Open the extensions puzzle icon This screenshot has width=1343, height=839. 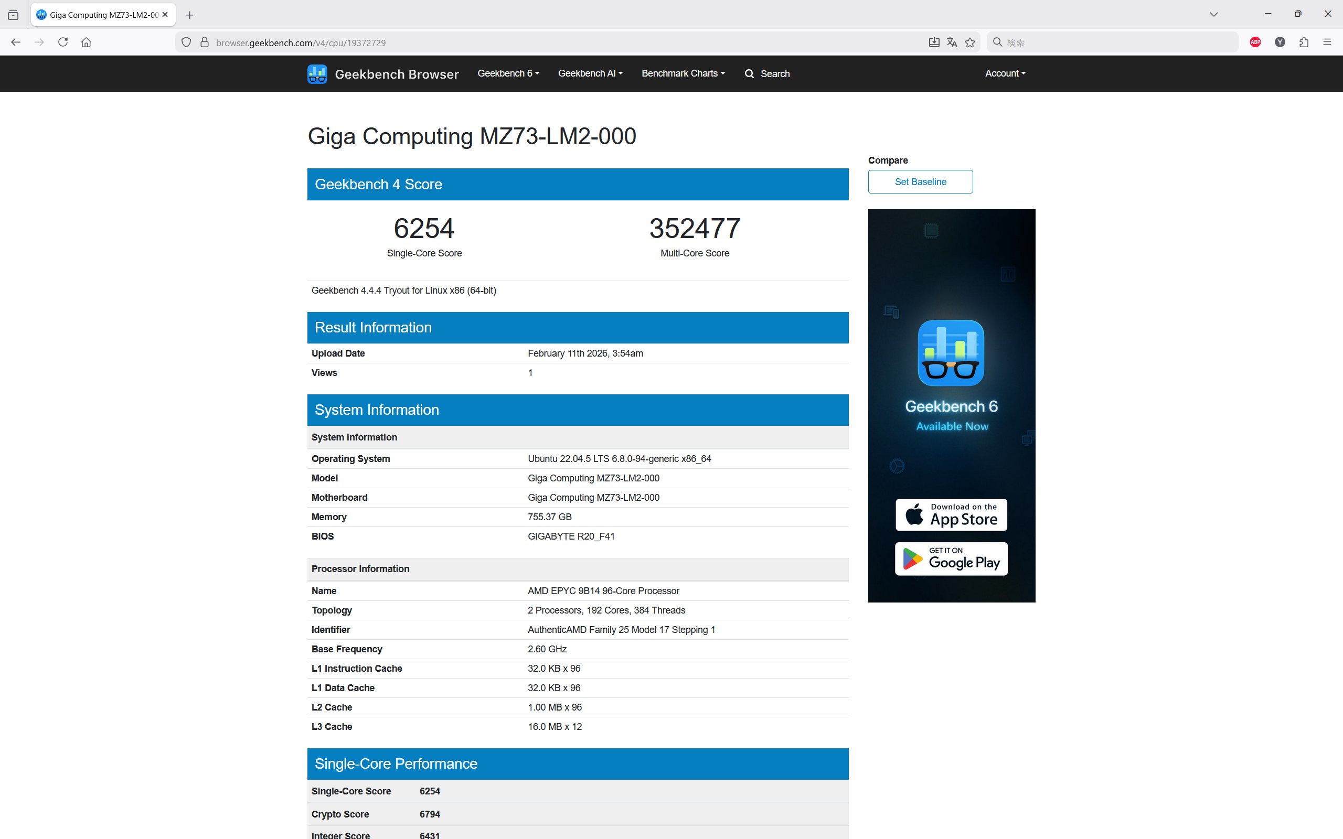[1304, 42]
